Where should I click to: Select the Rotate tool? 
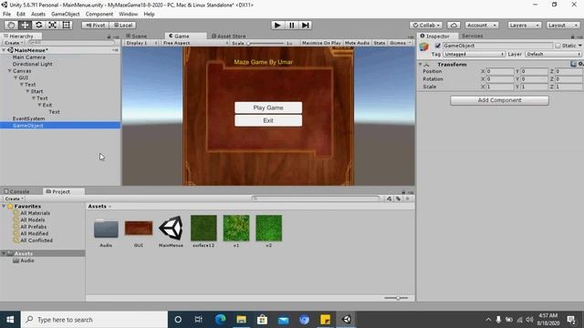[x=38, y=25]
